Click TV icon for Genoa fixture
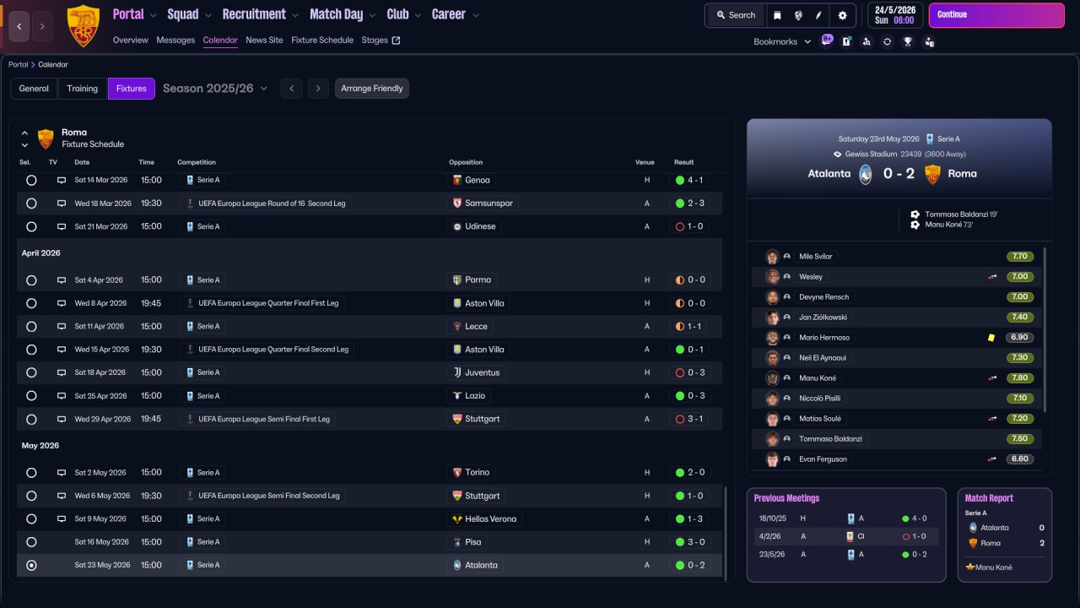This screenshot has height=608, width=1080. point(62,180)
